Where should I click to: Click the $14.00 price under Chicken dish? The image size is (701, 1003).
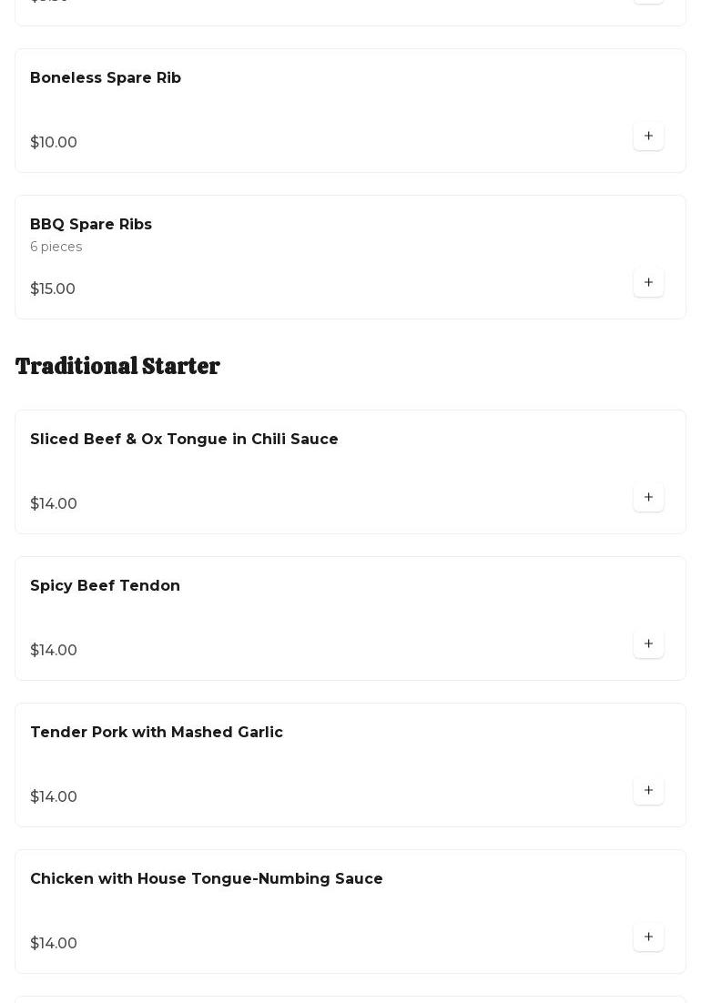point(54,944)
